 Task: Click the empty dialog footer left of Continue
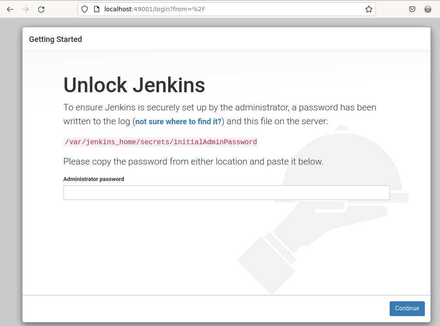coord(204,308)
